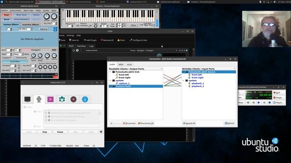The height and width of the screenshot is (163, 291).
Task: Click the small black info icon beside Send
Action: point(101,132)
